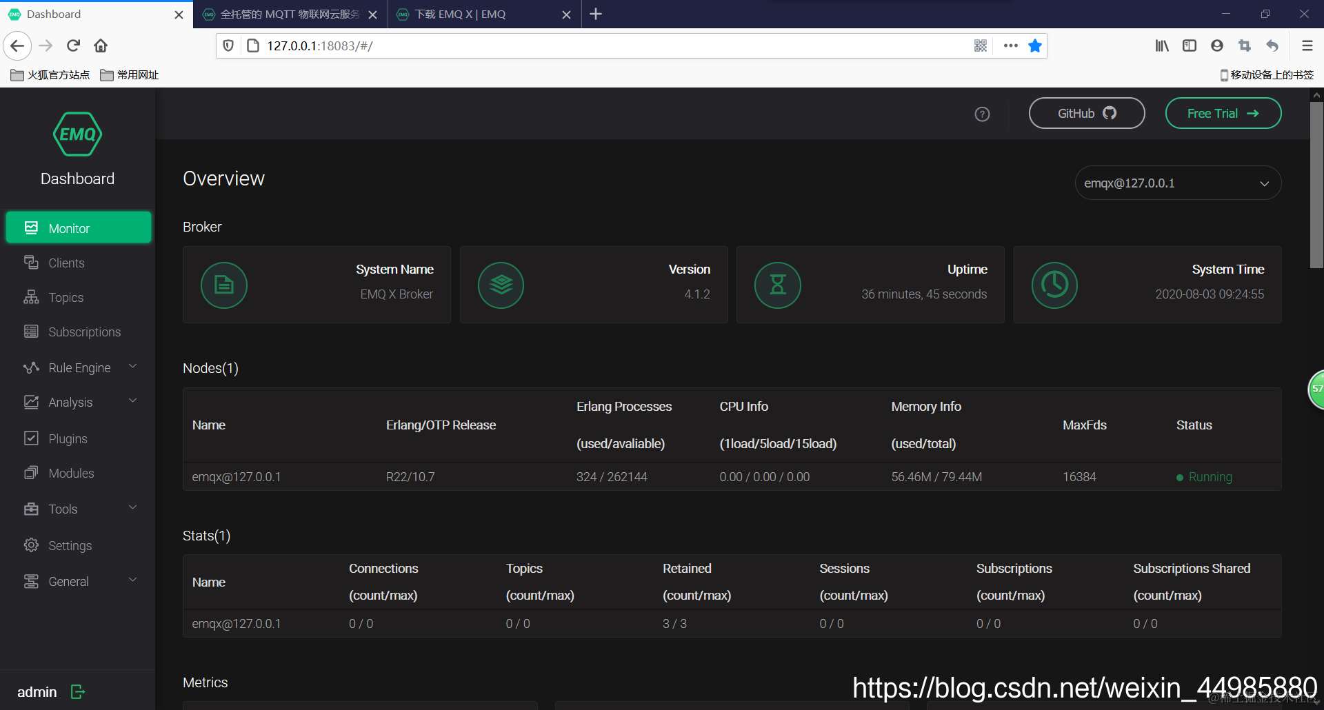The height and width of the screenshot is (710, 1324).
Task: Switch to the 下载 EMQ X tab
Action: click(484, 14)
